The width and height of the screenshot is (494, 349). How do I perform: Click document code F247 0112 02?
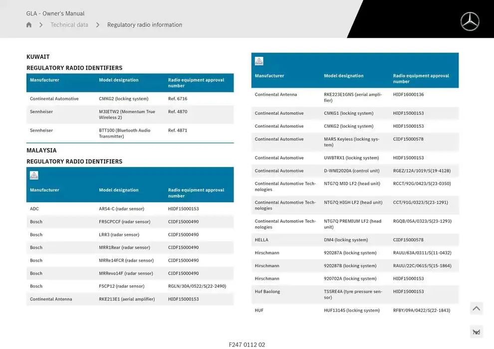[x=247, y=345]
